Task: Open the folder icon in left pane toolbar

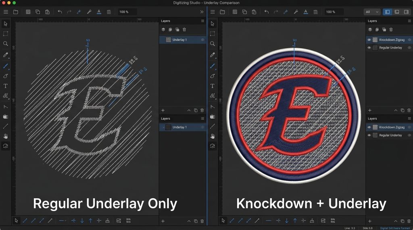Action: click(x=16, y=12)
